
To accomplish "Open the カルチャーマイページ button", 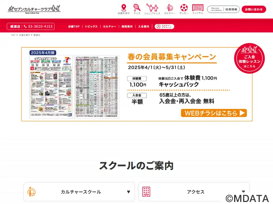I will point(164,27).
